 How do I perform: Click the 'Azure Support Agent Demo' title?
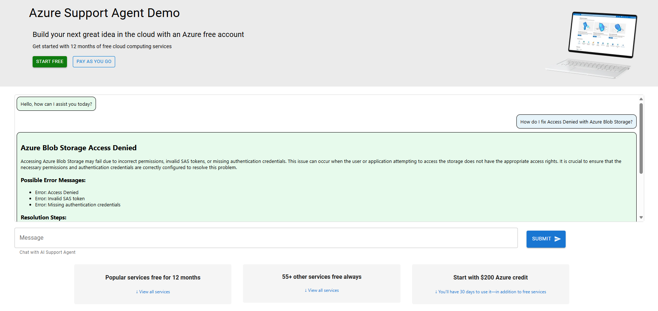click(x=104, y=13)
